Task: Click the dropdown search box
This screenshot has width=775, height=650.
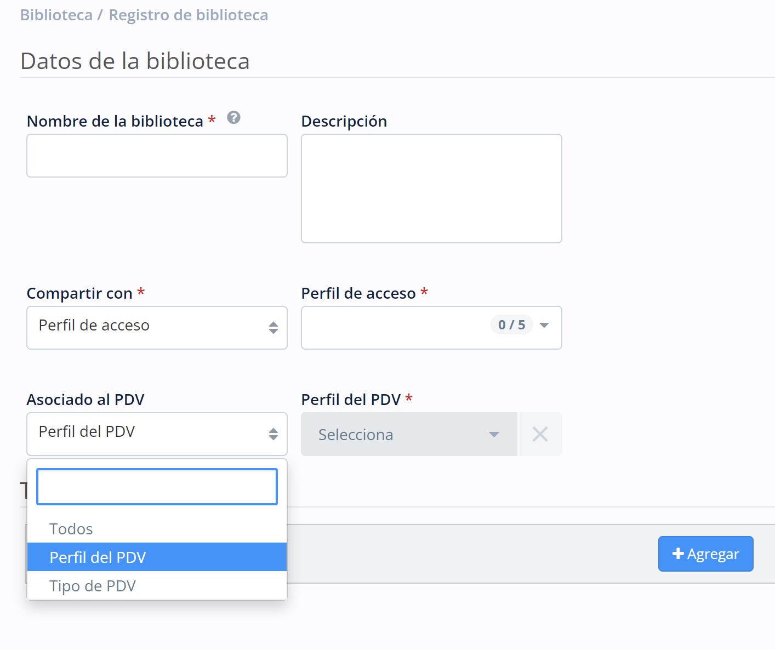Action: (x=157, y=487)
